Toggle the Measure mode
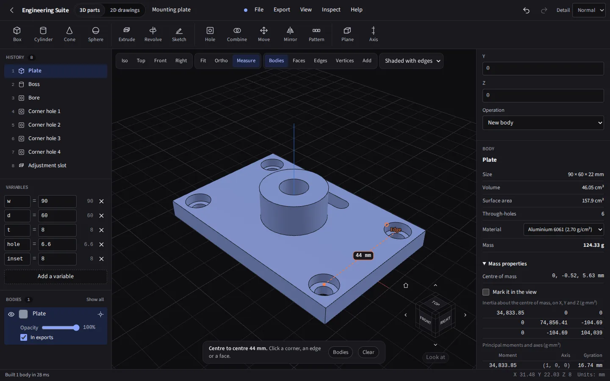This screenshot has width=610, height=381. click(x=246, y=61)
